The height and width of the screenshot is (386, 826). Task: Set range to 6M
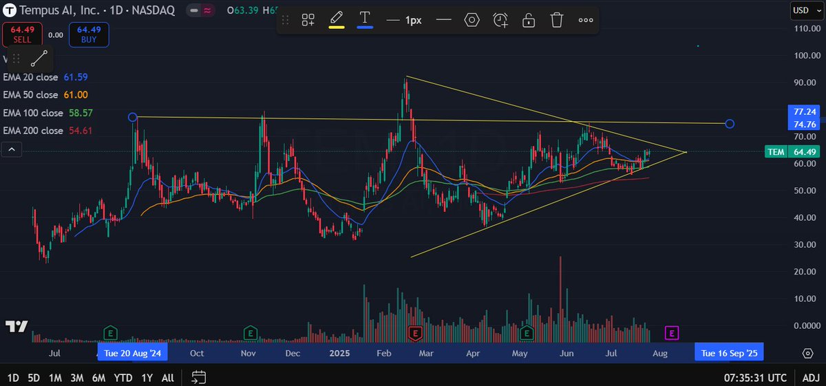pos(99,377)
